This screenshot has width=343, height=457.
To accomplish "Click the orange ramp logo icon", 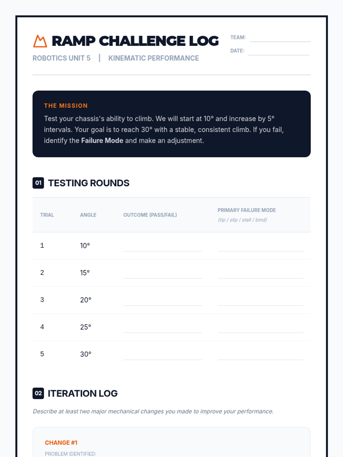I will 40,41.
